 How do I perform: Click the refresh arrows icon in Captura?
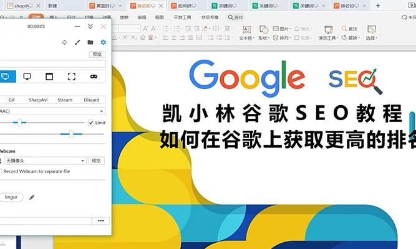point(64,42)
